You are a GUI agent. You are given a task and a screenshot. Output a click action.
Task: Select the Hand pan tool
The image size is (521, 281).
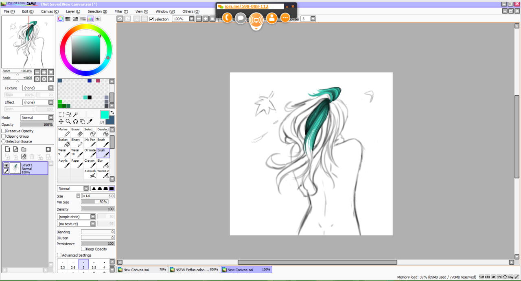(83, 121)
